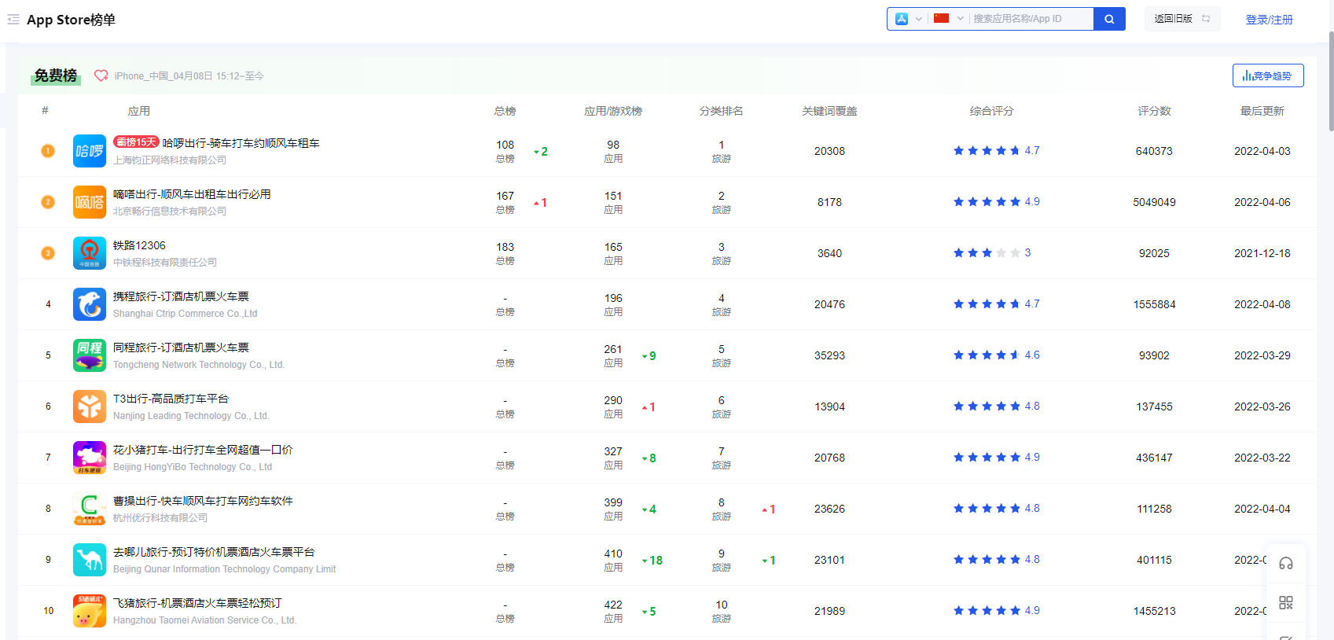
Task: Click the 哈啰出行 app icon
Action: pyautogui.click(x=90, y=151)
